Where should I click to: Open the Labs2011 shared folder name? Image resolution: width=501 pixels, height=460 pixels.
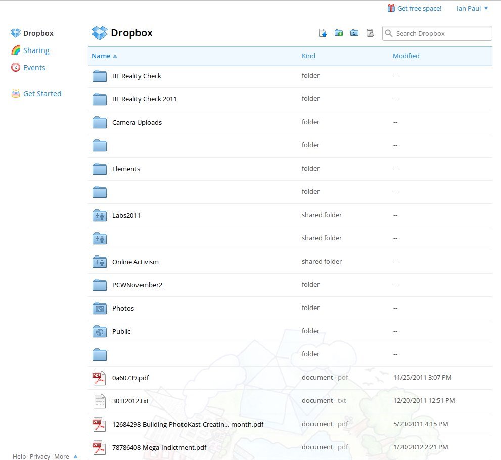(126, 215)
